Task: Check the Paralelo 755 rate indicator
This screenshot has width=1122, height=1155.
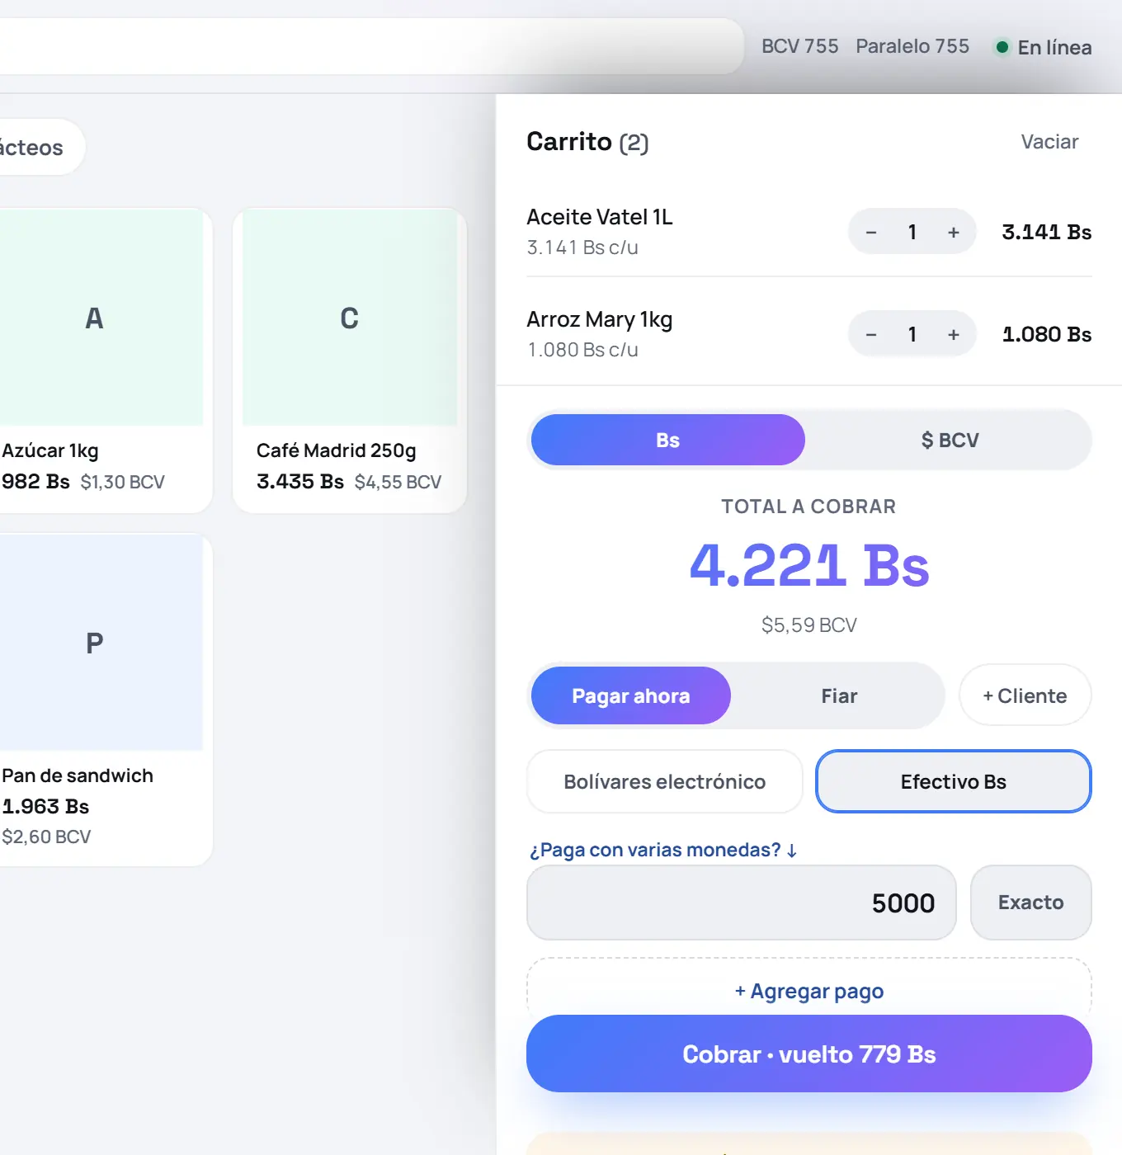Action: pyautogui.click(x=912, y=46)
